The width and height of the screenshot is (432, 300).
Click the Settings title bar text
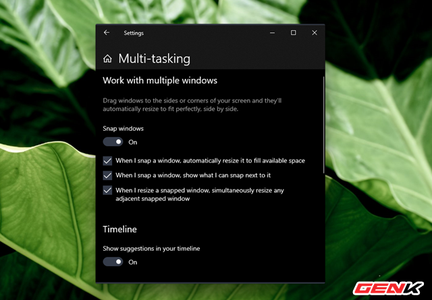(134, 32)
